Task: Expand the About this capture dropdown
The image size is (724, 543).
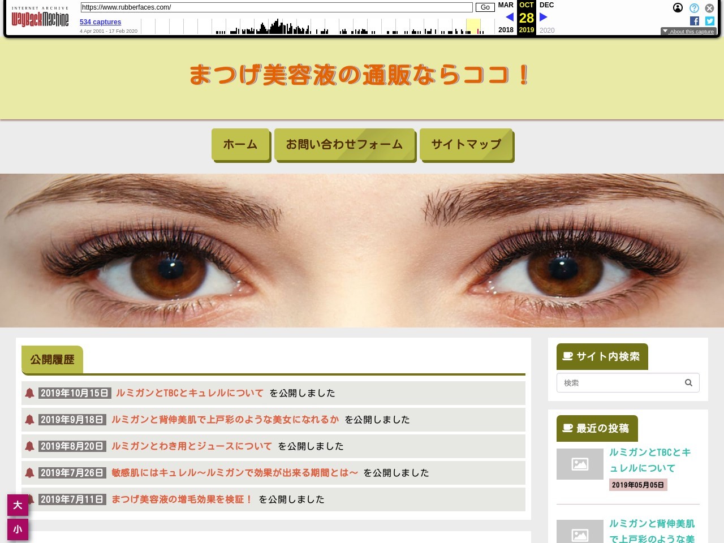Action: (x=688, y=32)
